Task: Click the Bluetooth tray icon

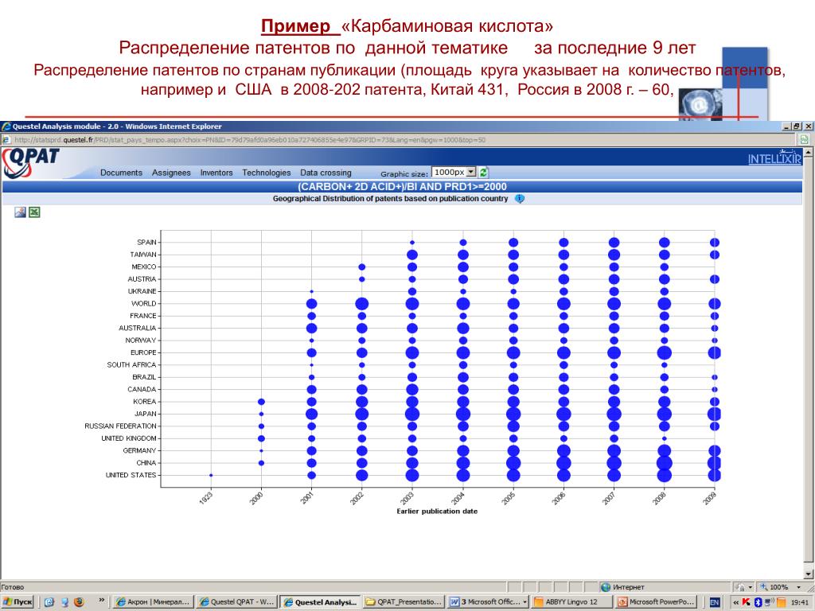Action: click(x=758, y=601)
